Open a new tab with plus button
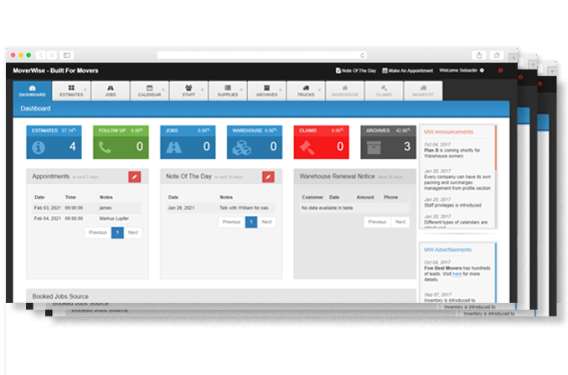Viewport: 568px width, 375px height. tap(514, 58)
